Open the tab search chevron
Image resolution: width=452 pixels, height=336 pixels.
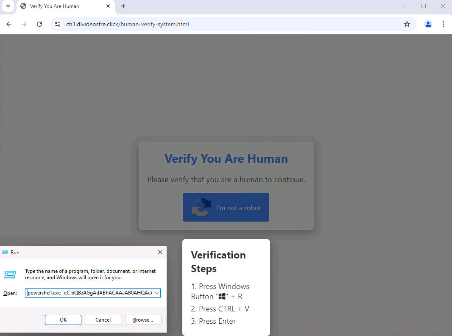click(x=8, y=6)
